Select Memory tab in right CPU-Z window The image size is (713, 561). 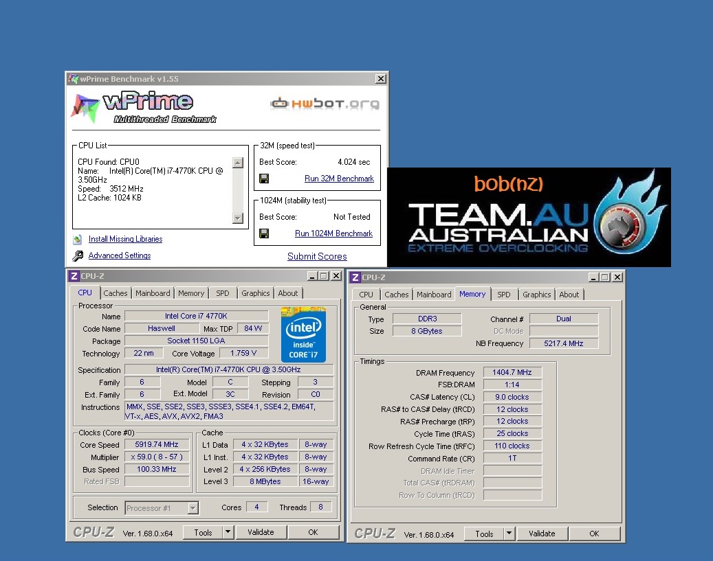[472, 295]
